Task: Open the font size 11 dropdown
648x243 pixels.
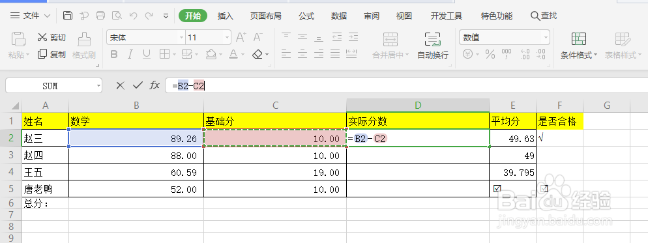Action: [x=227, y=38]
